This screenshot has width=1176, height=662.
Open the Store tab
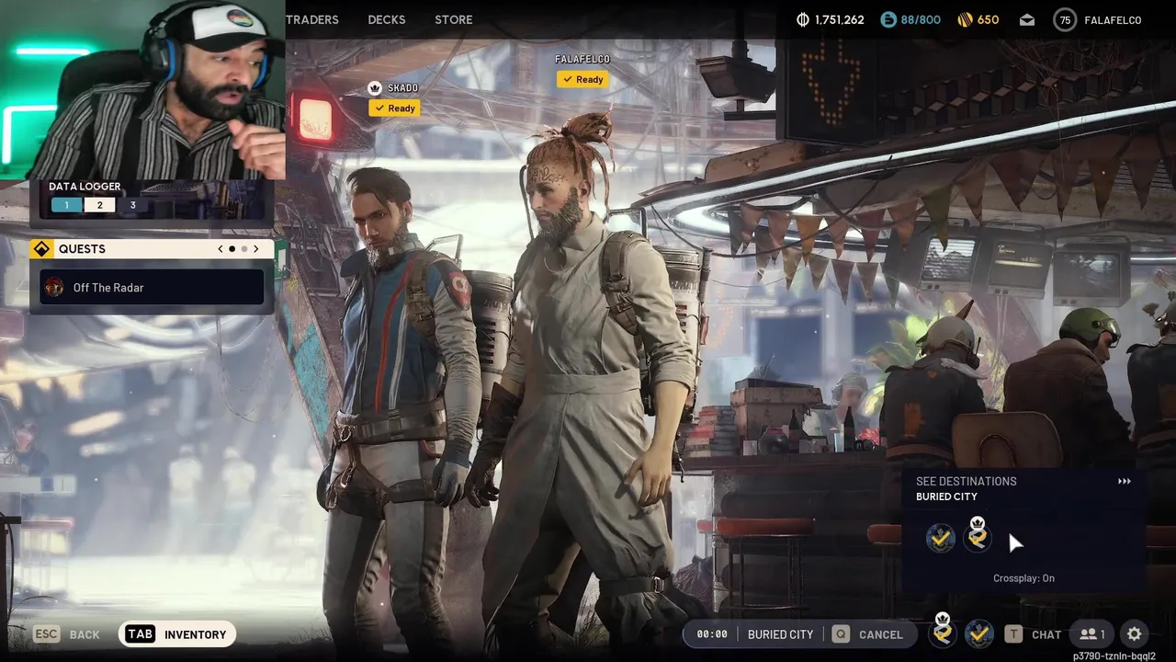pyautogui.click(x=454, y=19)
